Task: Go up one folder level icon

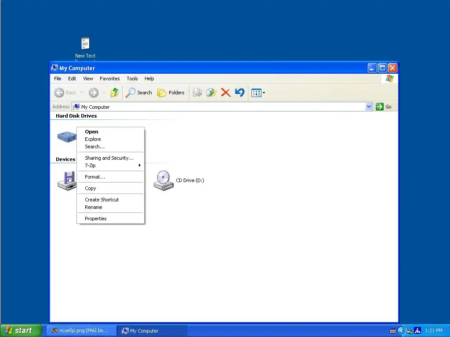Action: pos(115,93)
